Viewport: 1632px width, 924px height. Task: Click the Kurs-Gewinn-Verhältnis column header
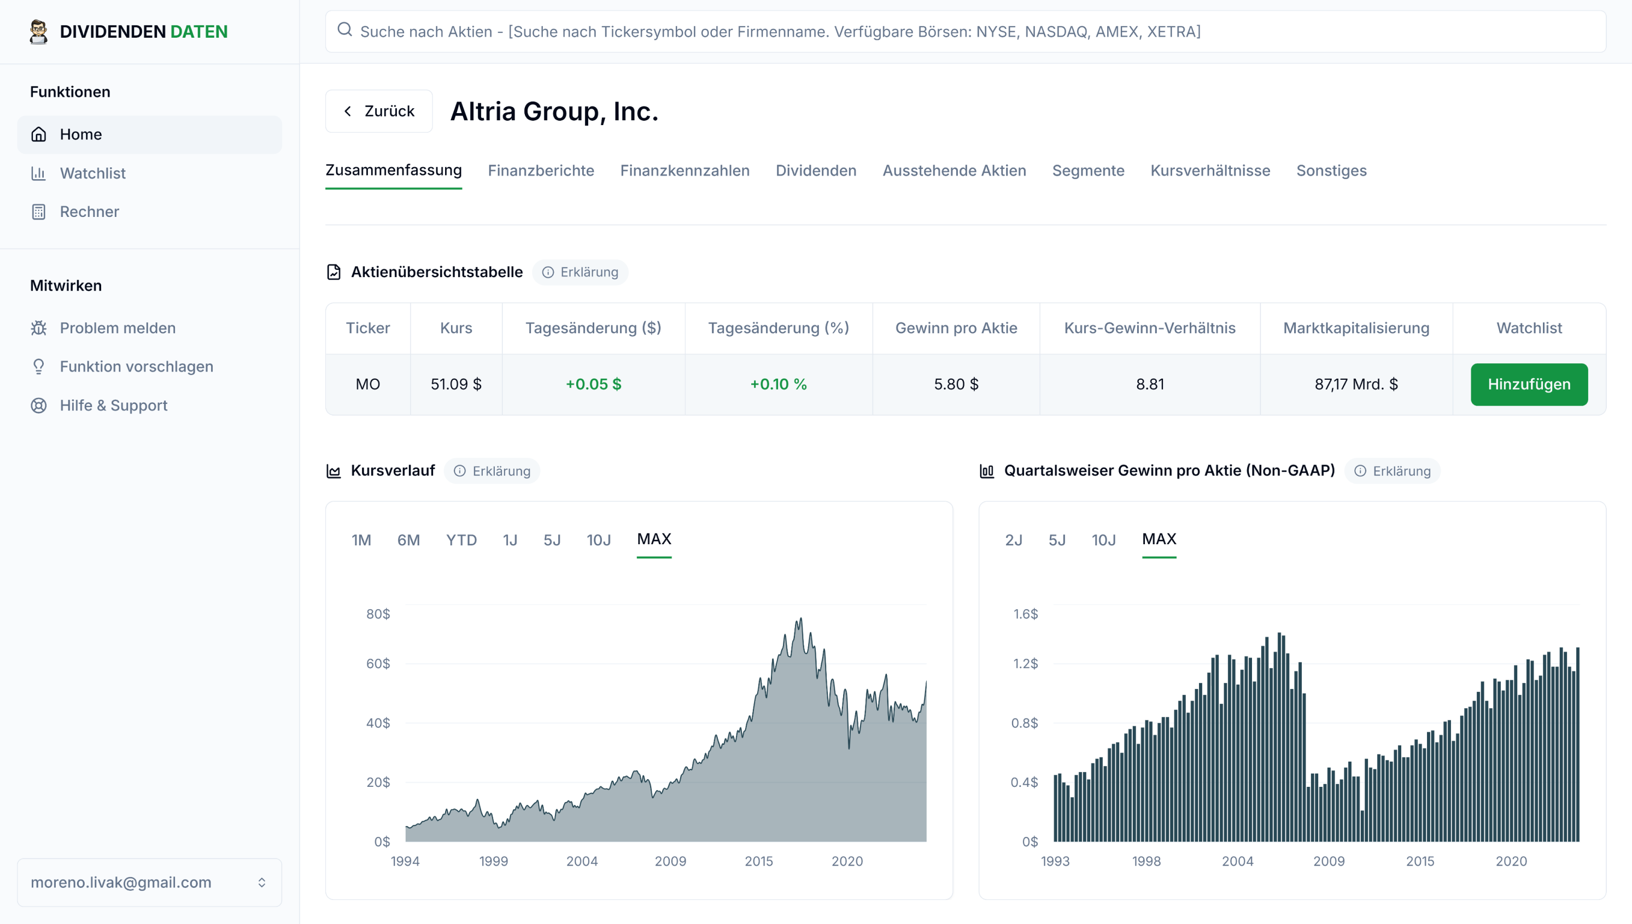tap(1150, 328)
